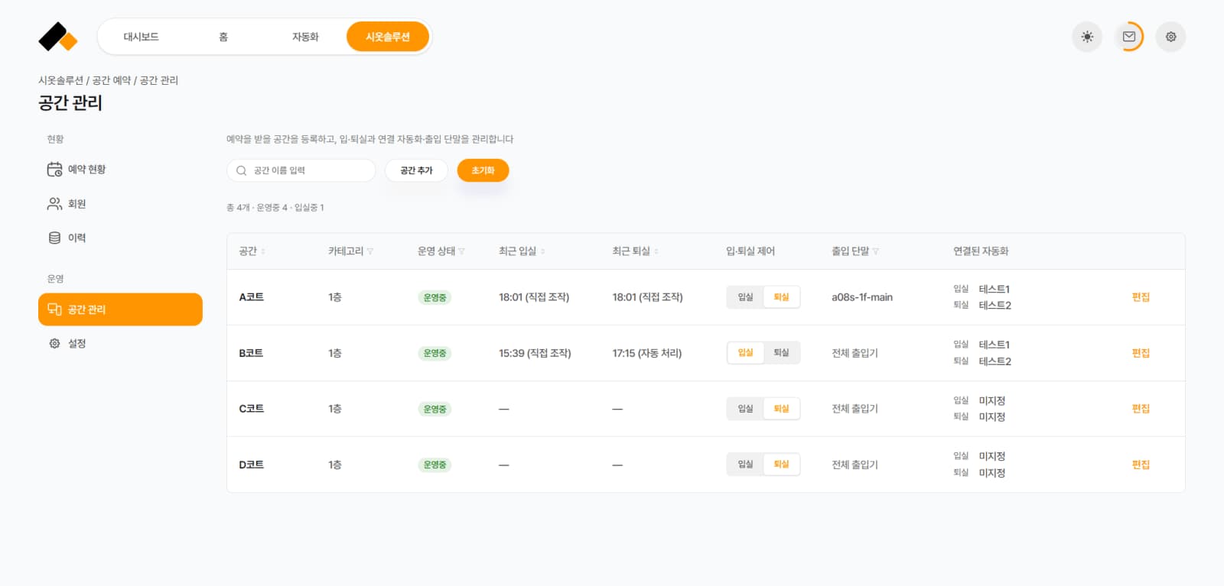Click the 공간 관리 sidebar icon

tap(54, 309)
